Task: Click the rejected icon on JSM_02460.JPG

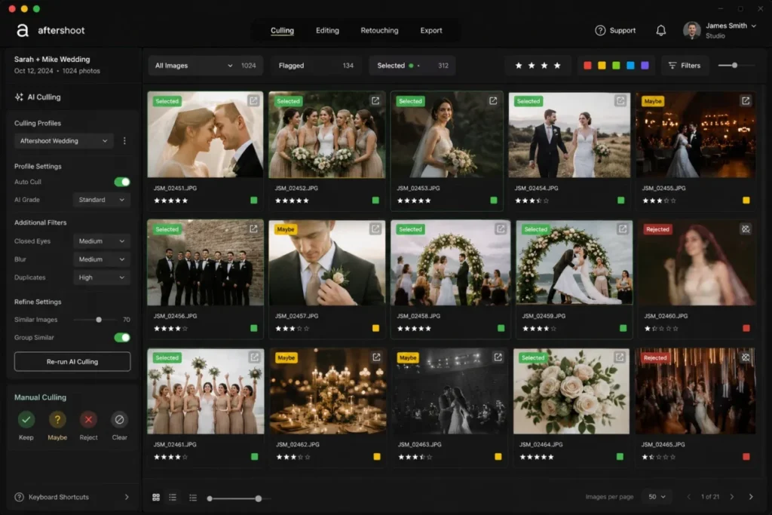Action: [746, 229]
